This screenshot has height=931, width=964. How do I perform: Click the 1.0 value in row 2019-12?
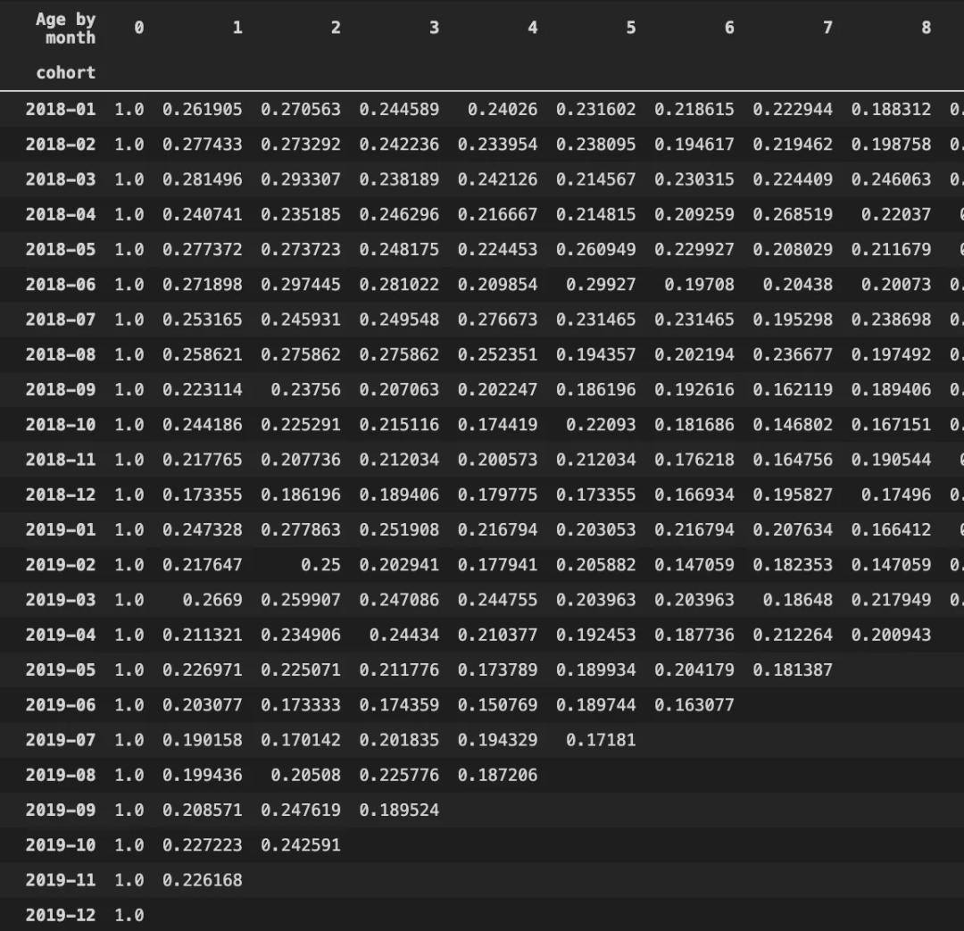(129, 916)
